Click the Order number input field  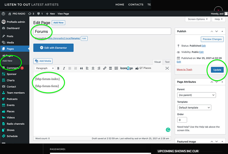[x=182, y=120]
